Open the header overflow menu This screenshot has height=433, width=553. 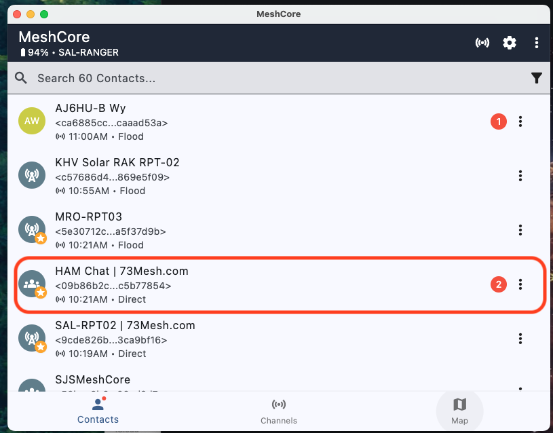pyautogui.click(x=536, y=43)
